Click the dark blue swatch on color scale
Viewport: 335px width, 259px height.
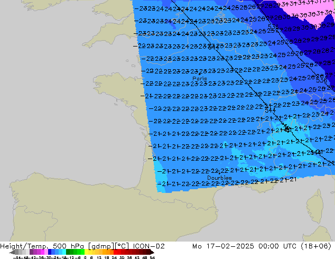coord(50,252)
